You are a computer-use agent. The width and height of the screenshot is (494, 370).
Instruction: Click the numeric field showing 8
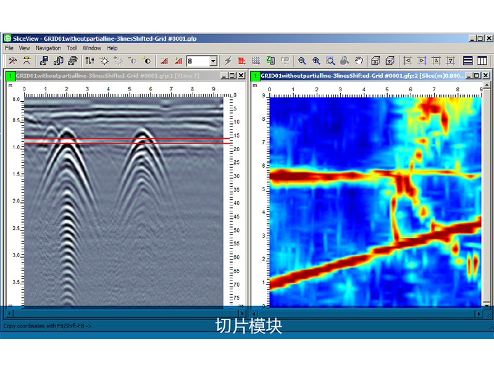(x=198, y=61)
